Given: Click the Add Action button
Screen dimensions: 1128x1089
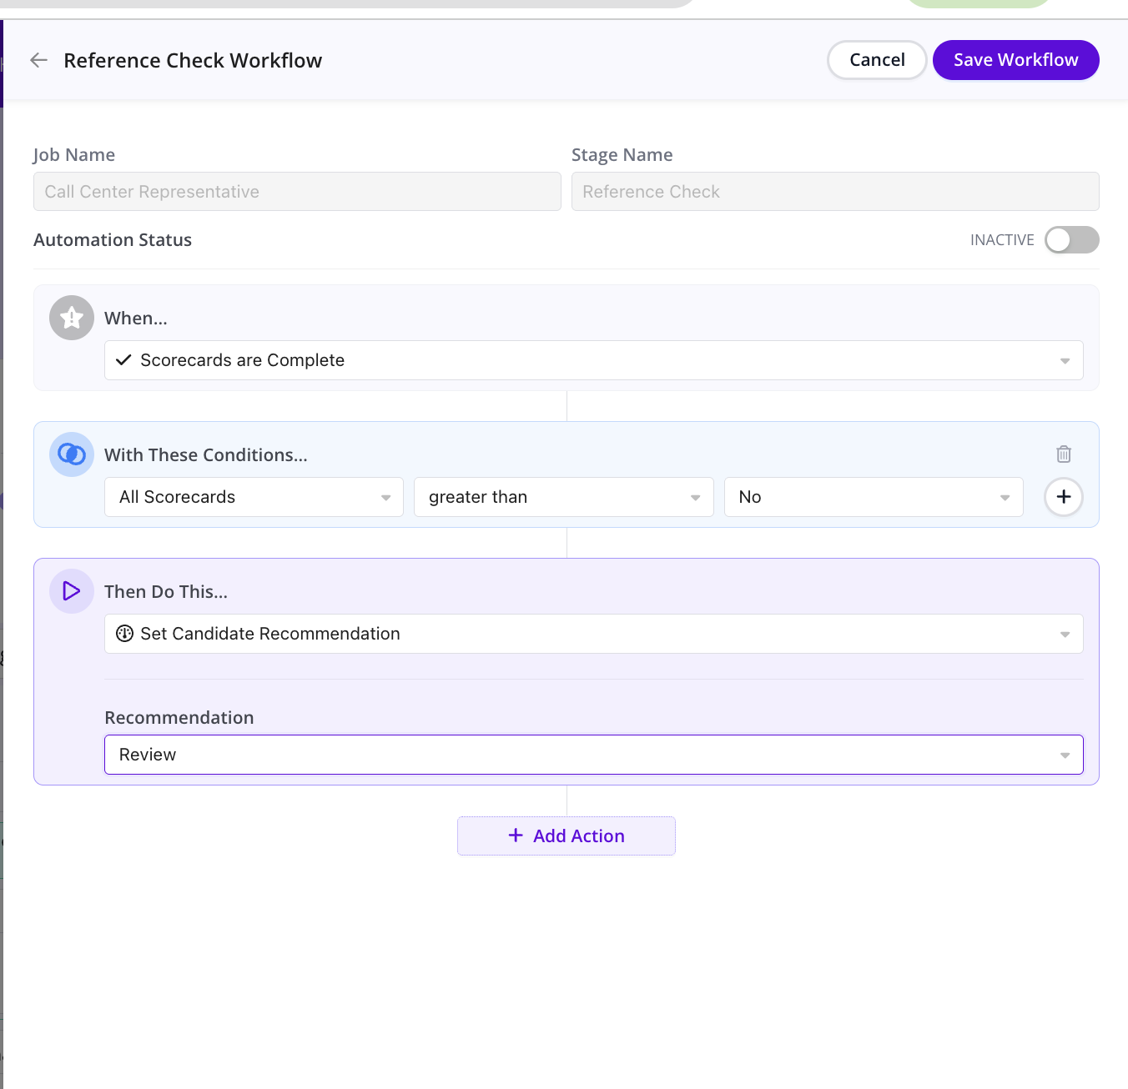Looking at the screenshot, I should [x=567, y=836].
